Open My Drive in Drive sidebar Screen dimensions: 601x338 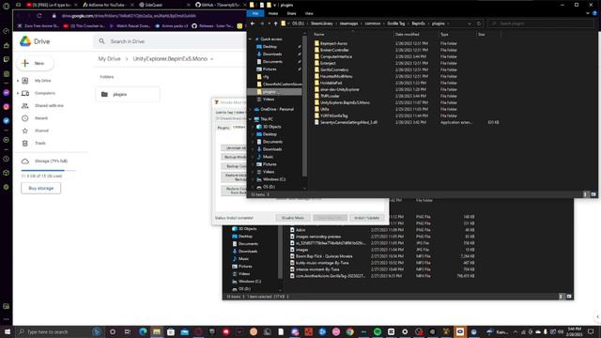coord(42,81)
